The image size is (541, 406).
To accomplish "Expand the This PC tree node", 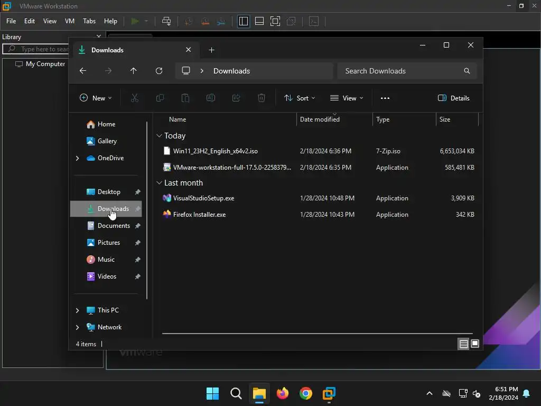I will [x=77, y=310].
